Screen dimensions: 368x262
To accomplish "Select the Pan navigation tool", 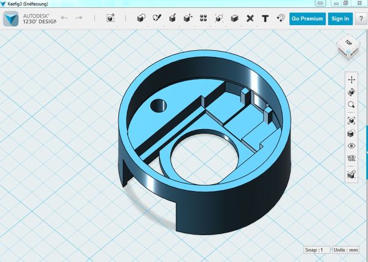I will click(x=351, y=80).
